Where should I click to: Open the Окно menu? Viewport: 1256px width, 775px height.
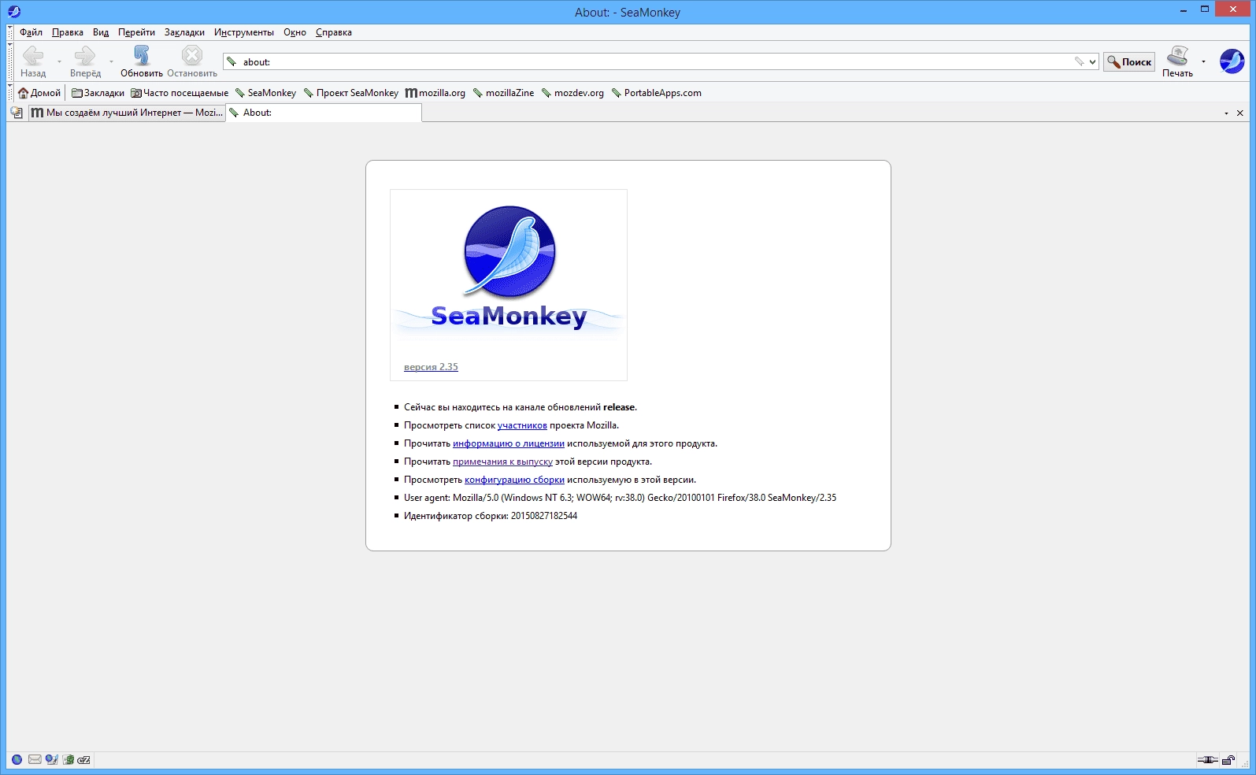click(295, 32)
